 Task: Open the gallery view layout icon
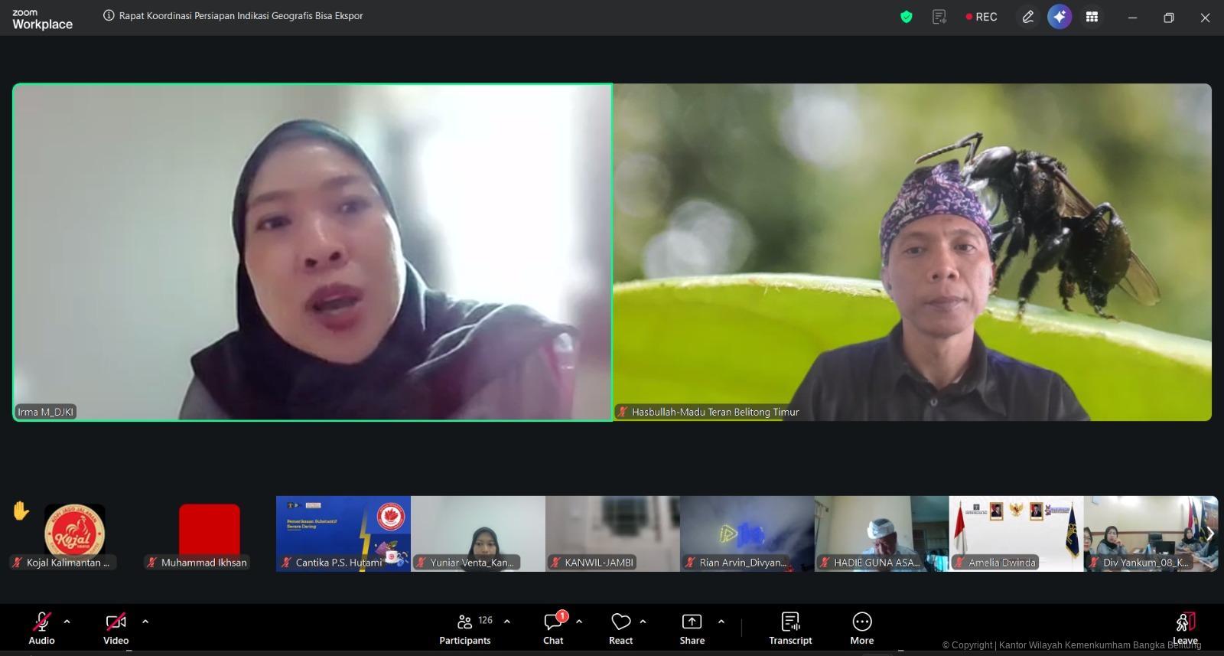1092,17
